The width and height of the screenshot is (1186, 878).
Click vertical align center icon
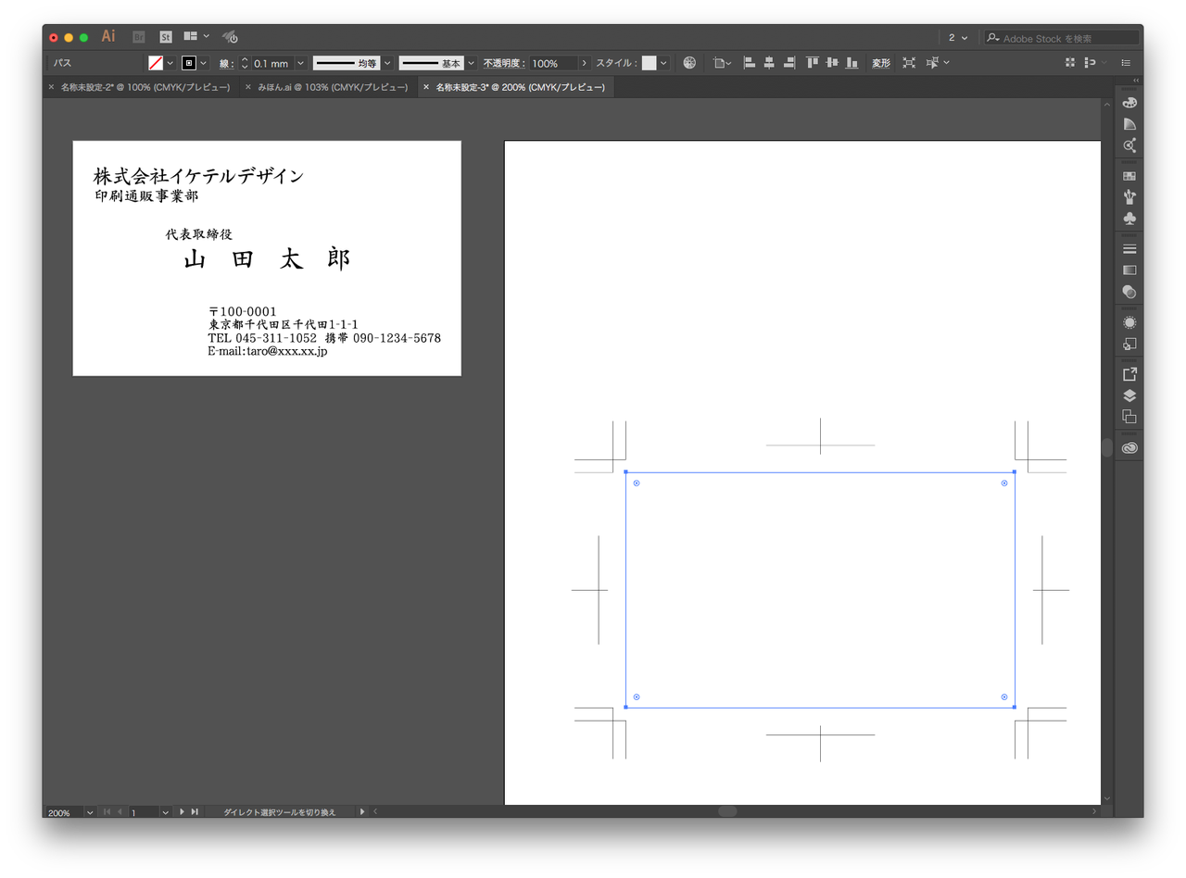[x=832, y=63]
